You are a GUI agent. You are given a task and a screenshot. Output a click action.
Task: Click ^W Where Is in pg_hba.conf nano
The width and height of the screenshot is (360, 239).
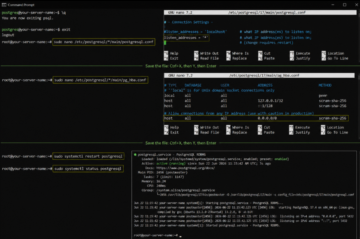point(238,127)
